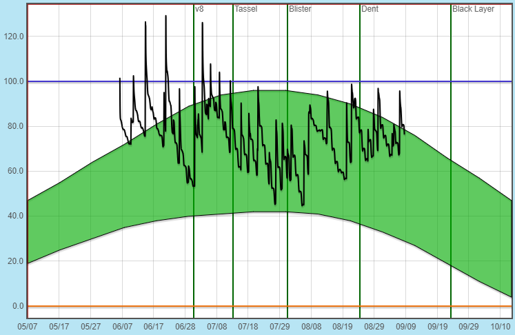Click the 05/27 date label
Image resolution: width=515 pixels, height=335 pixels.
tap(90, 327)
